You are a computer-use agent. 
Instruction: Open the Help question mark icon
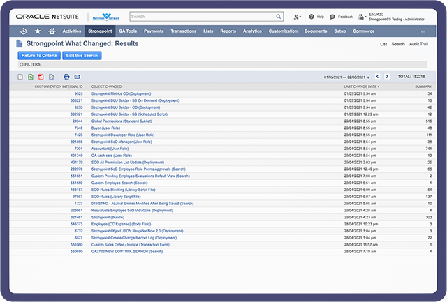[311, 16]
